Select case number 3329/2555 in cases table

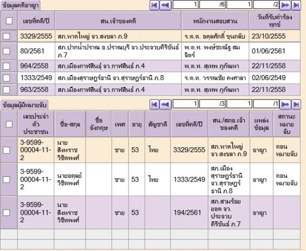36,36
